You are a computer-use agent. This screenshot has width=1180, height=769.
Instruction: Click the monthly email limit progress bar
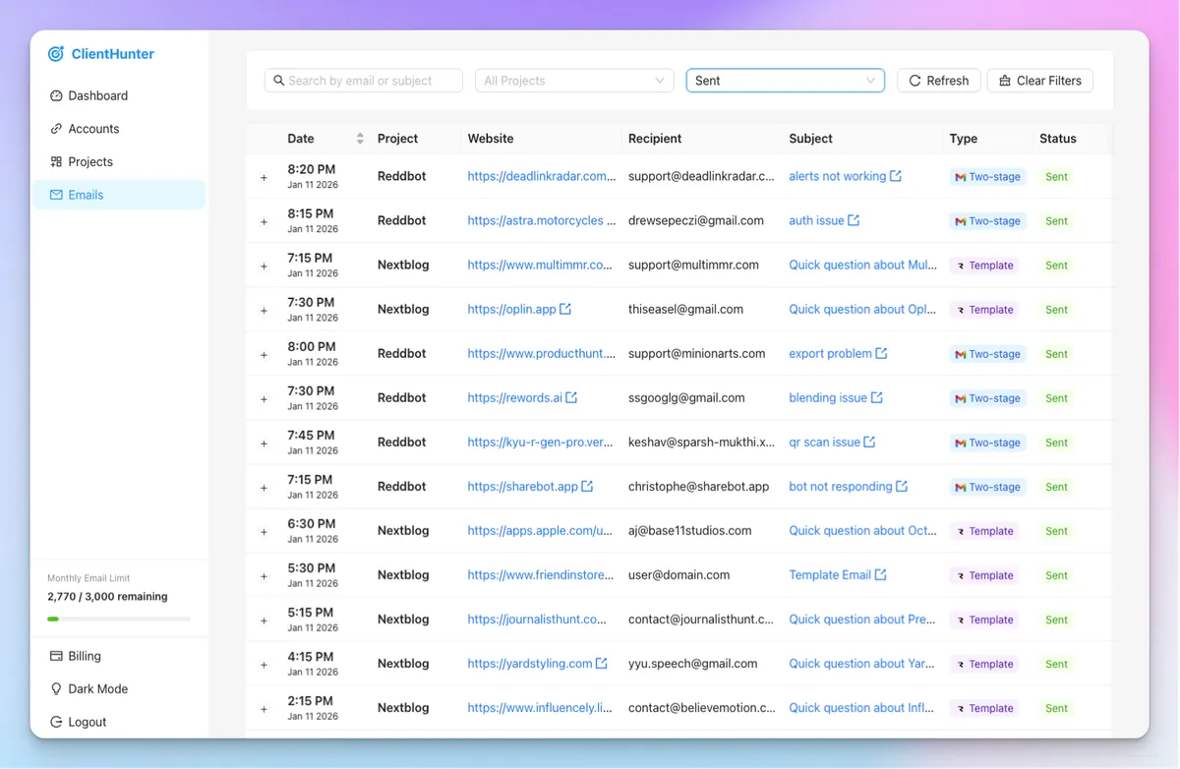point(119,619)
